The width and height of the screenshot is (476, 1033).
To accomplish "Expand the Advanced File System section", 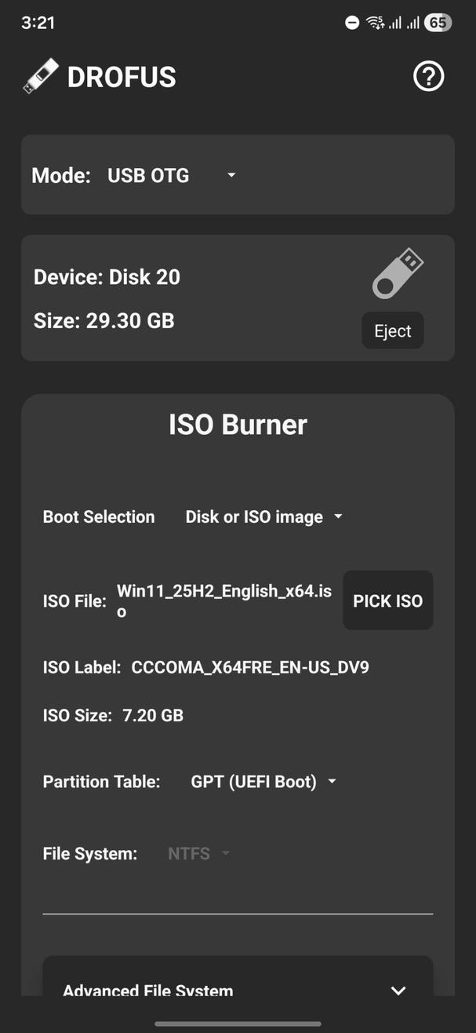I will pos(398,991).
